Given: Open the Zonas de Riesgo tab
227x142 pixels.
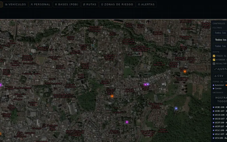Looking at the screenshot, I should tap(117, 4).
